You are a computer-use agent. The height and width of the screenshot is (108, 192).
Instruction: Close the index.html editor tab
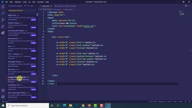(51, 6)
